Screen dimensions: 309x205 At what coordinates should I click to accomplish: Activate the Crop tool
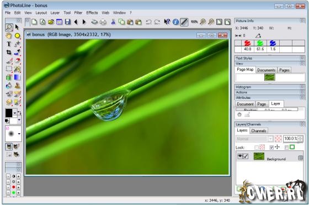coord(9,52)
